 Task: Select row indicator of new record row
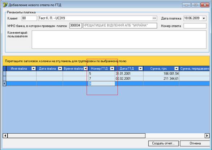[4, 84]
